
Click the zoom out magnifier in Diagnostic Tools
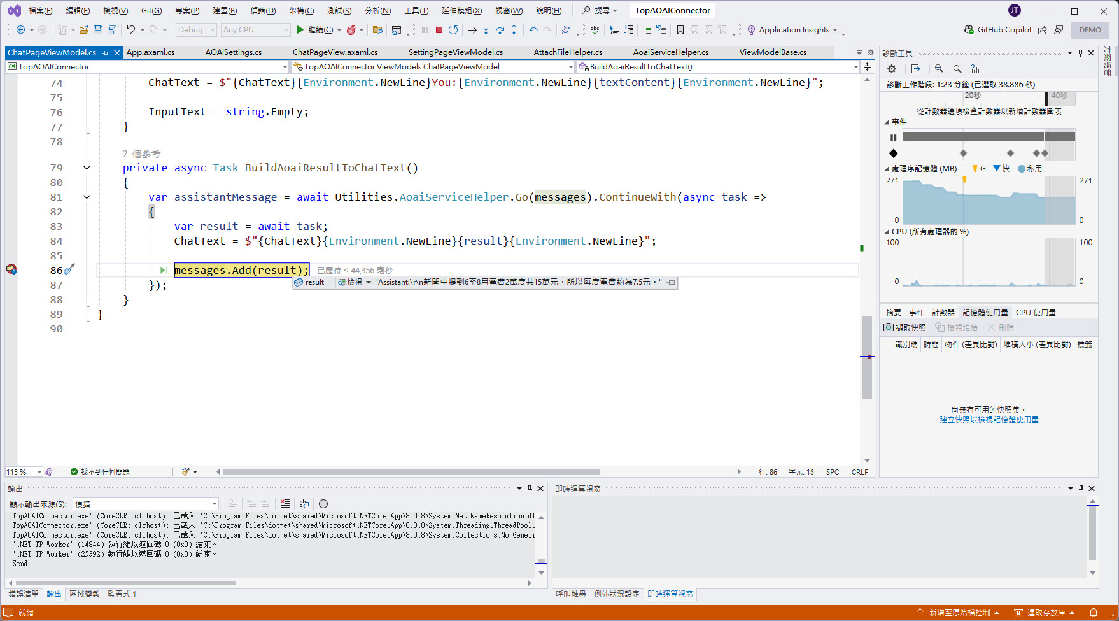click(957, 69)
